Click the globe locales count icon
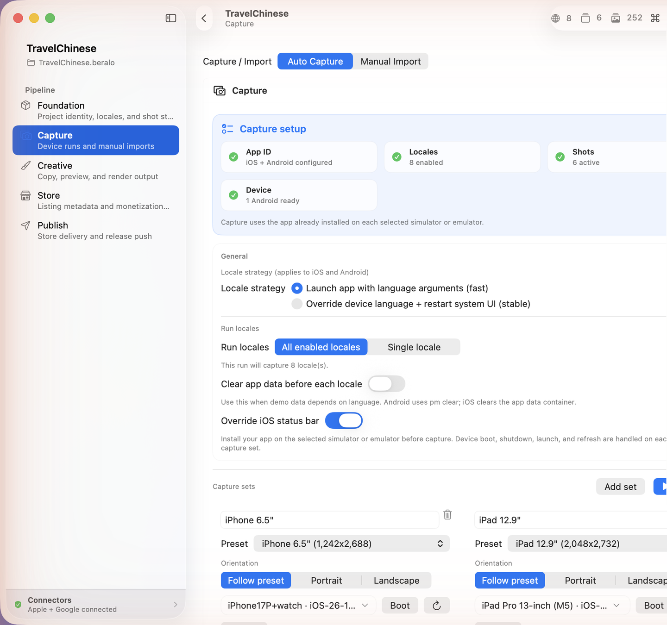Screen dimensions: 667x625 [x=555, y=19]
